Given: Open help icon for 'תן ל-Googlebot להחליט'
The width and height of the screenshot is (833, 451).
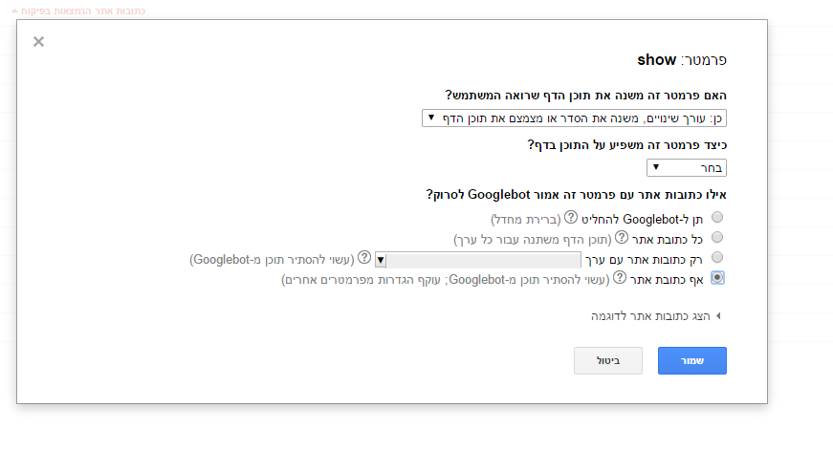Looking at the screenshot, I should coord(571,218).
